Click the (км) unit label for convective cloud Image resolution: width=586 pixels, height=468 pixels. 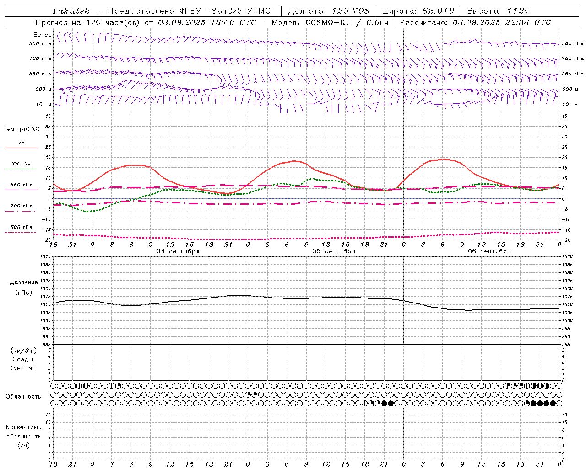tap(23, 445)
